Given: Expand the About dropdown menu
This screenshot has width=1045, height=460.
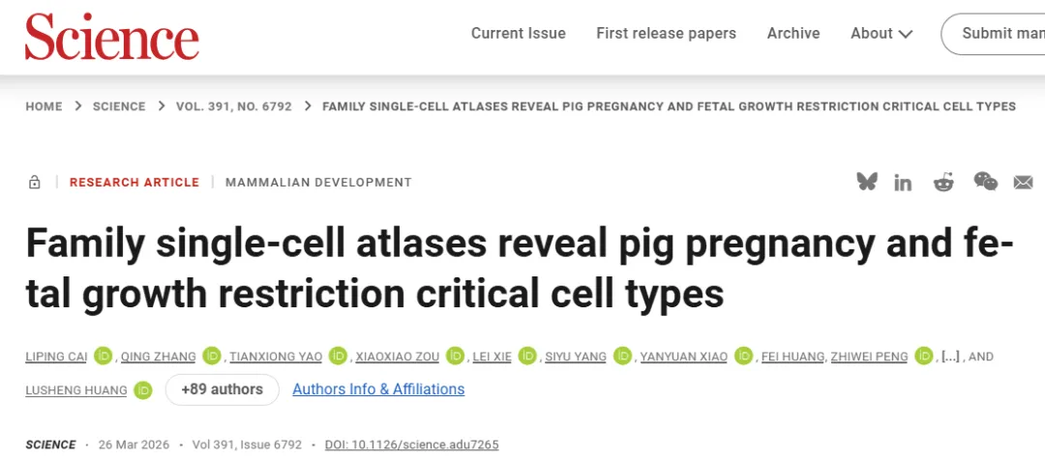Looking at the screenshot, I should tap(881, 34).
